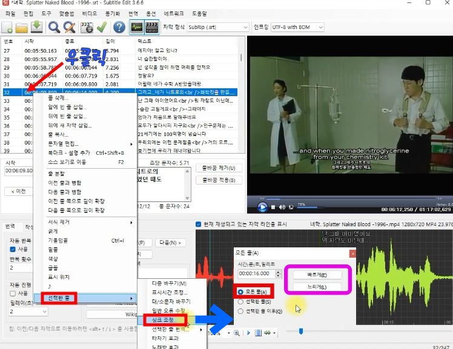Select the 선택한 줄(S) radio button

coord(240,302)
